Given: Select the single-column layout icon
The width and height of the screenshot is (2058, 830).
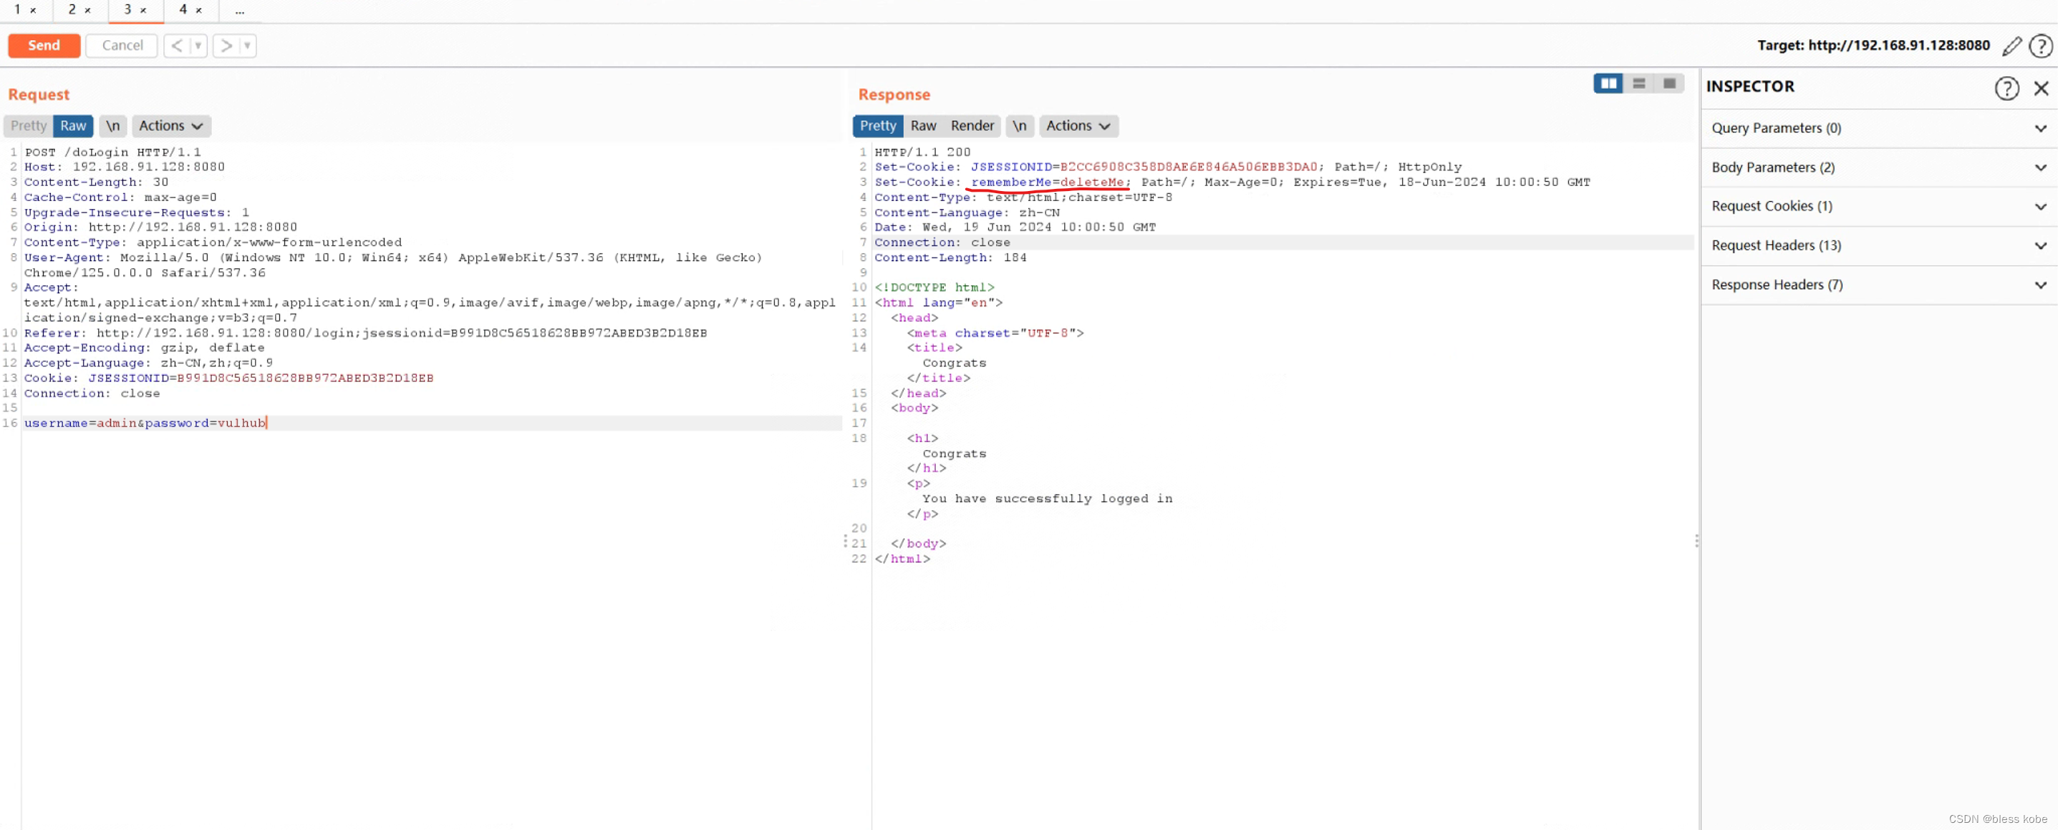Looking at the screenshot, I should point(1667,84).
